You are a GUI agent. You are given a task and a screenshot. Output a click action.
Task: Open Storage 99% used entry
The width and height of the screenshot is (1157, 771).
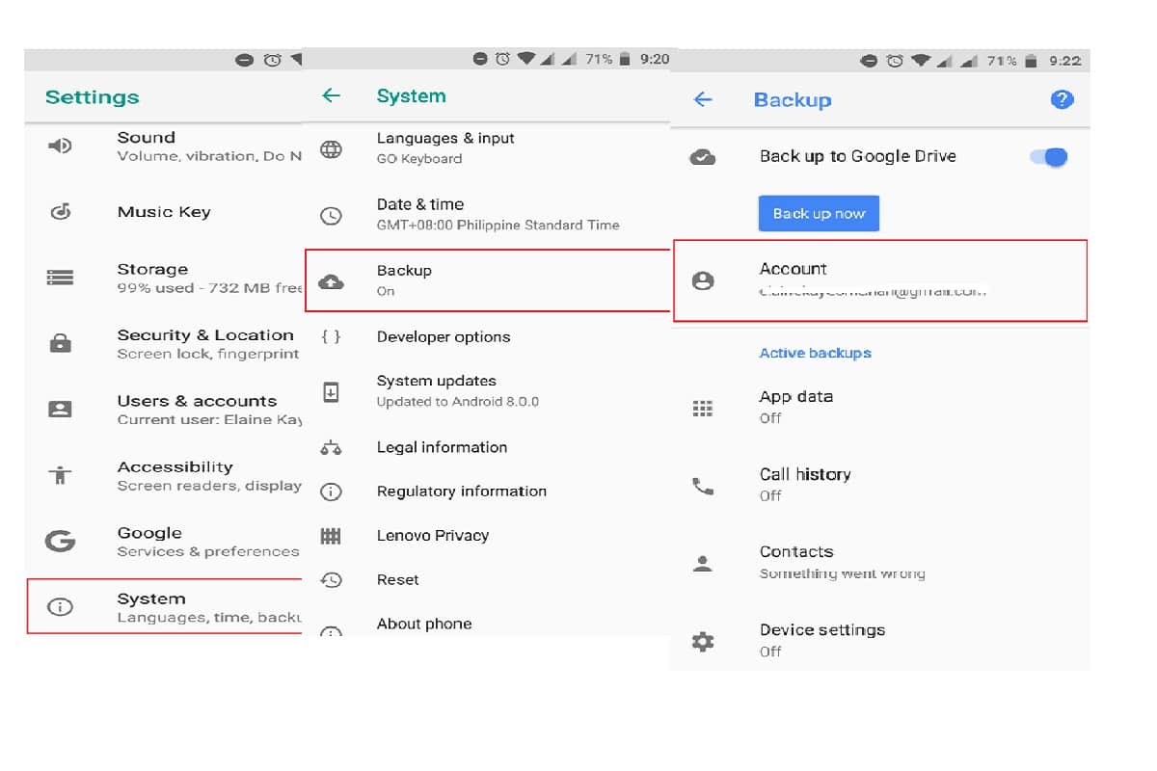point(163,278)
